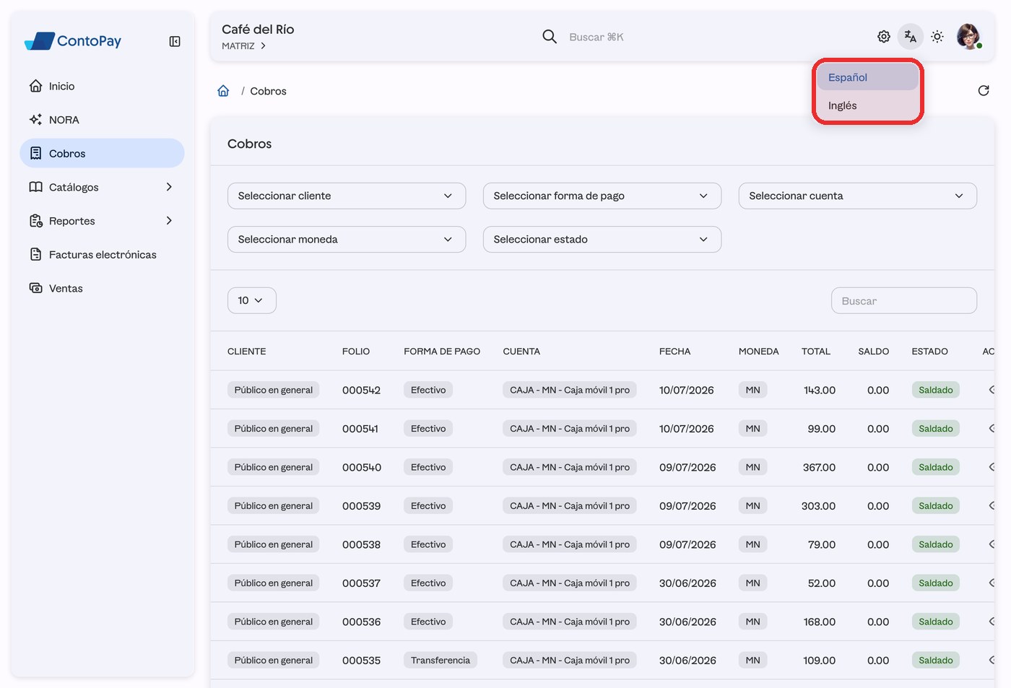
Task: Open settings gear icon
Action: point(884,37)
